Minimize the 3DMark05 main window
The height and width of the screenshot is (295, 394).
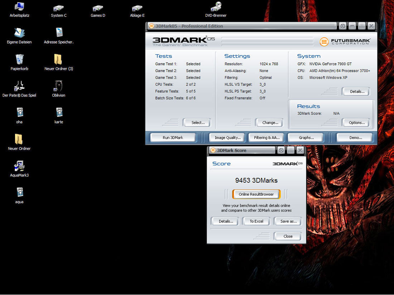352,26
